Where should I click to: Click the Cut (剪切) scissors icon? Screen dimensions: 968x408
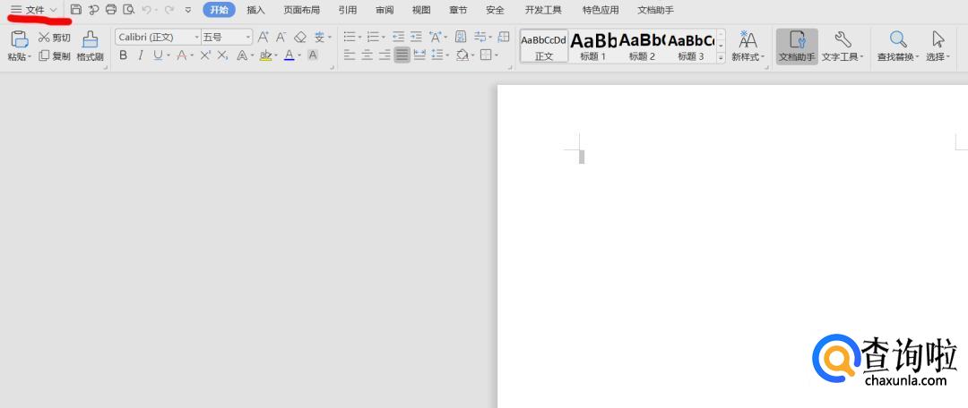(x=44, y=38)
